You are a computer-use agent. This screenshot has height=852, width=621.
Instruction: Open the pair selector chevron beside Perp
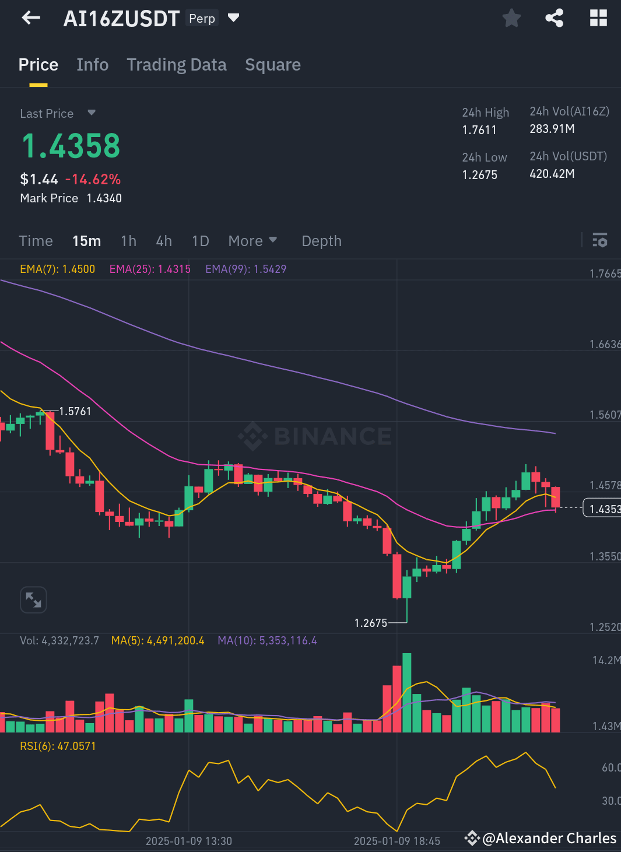point(233,18)
